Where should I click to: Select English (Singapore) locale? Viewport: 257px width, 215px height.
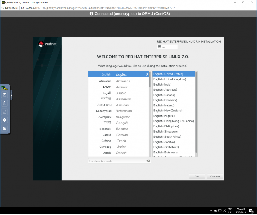coord(173,132)
